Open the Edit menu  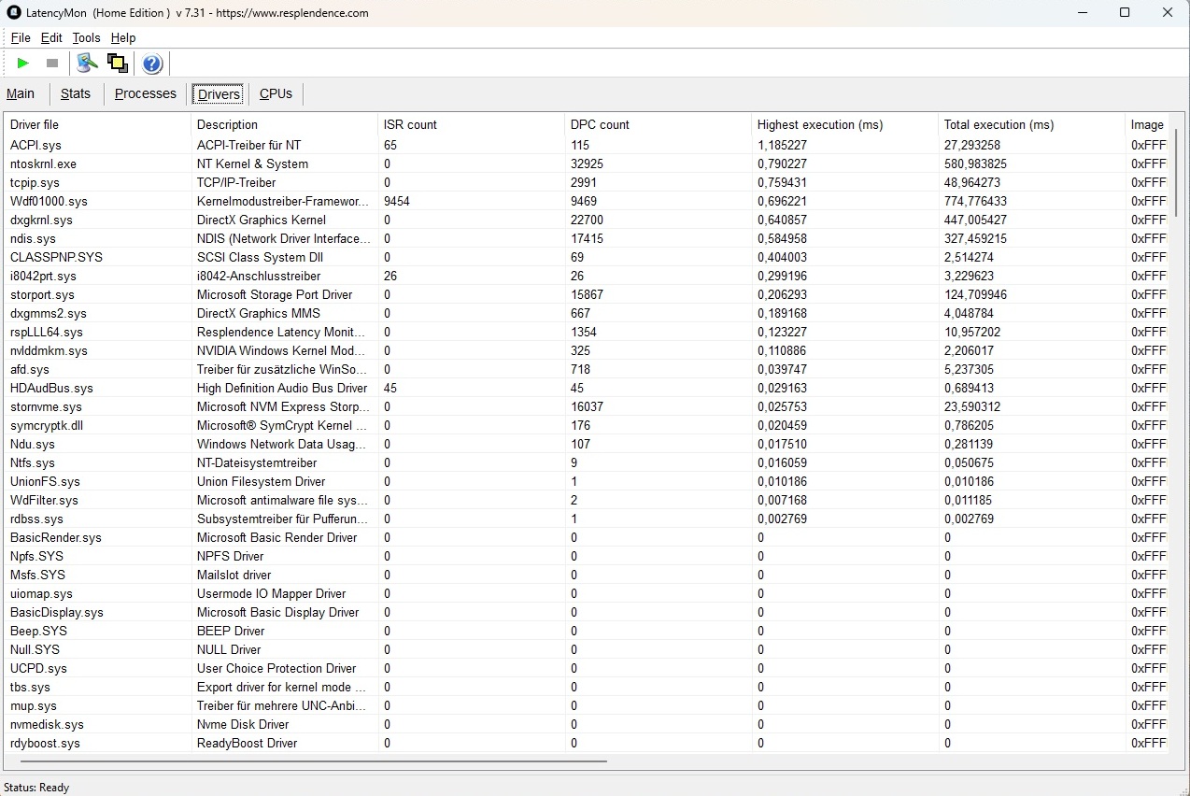pos(51,38)
